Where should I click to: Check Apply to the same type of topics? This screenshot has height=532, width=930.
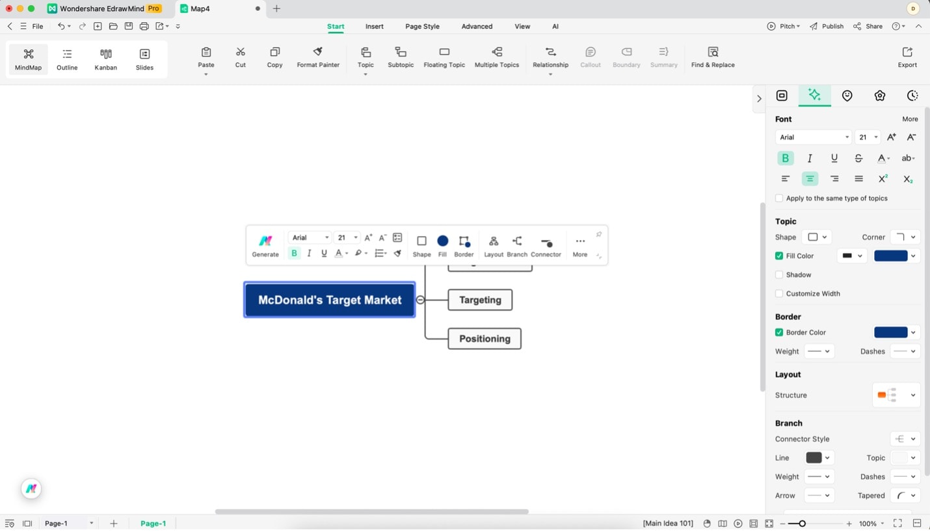[x=779, y=198]
